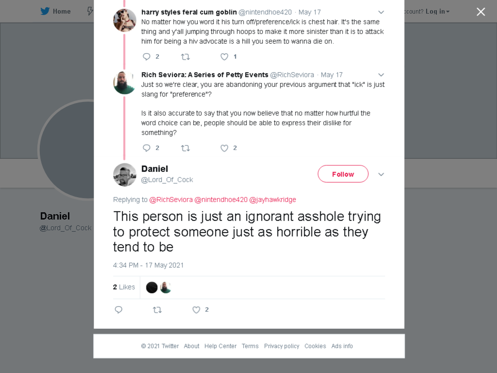
Task: Open the Privacy policy footer link
Action: tap(282, 346)
